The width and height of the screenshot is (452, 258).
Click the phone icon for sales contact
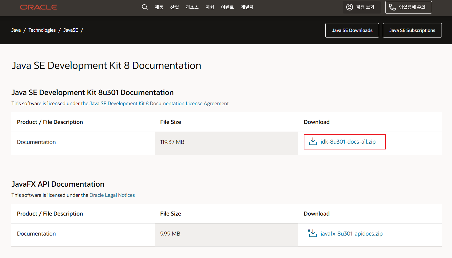(x=392, y=7)
